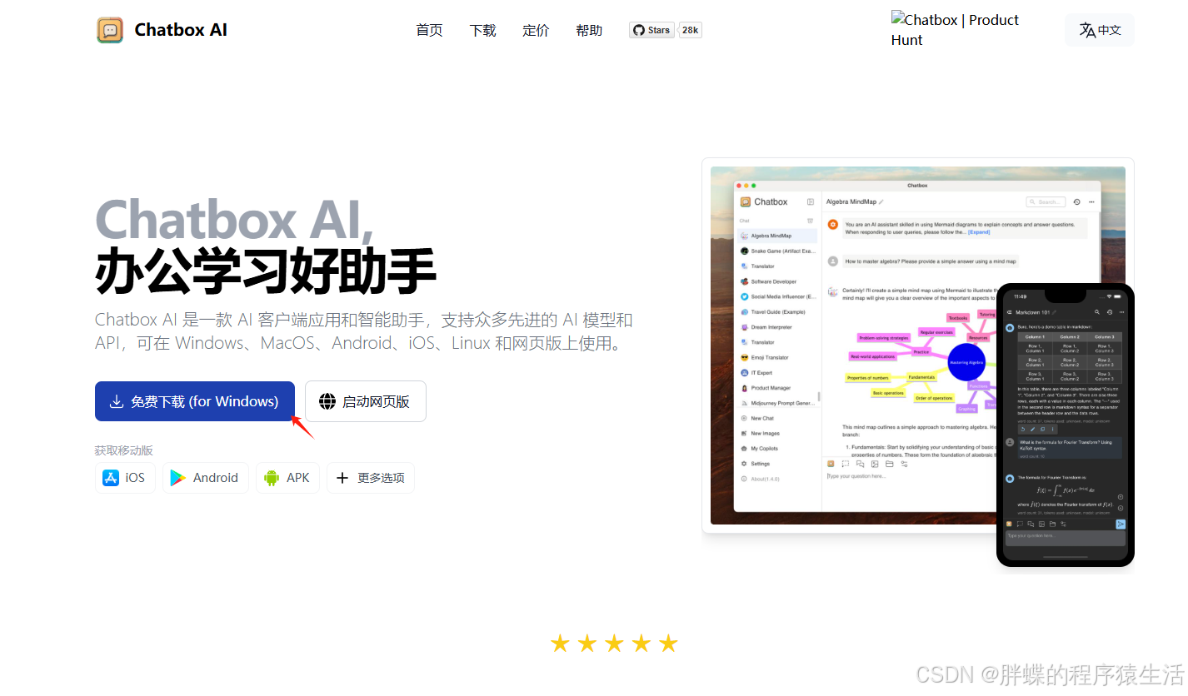Image resolution: width=1188 pixels, height=696 pixels.
Task: Go to the 定价 page
Action: pos(537,31)
